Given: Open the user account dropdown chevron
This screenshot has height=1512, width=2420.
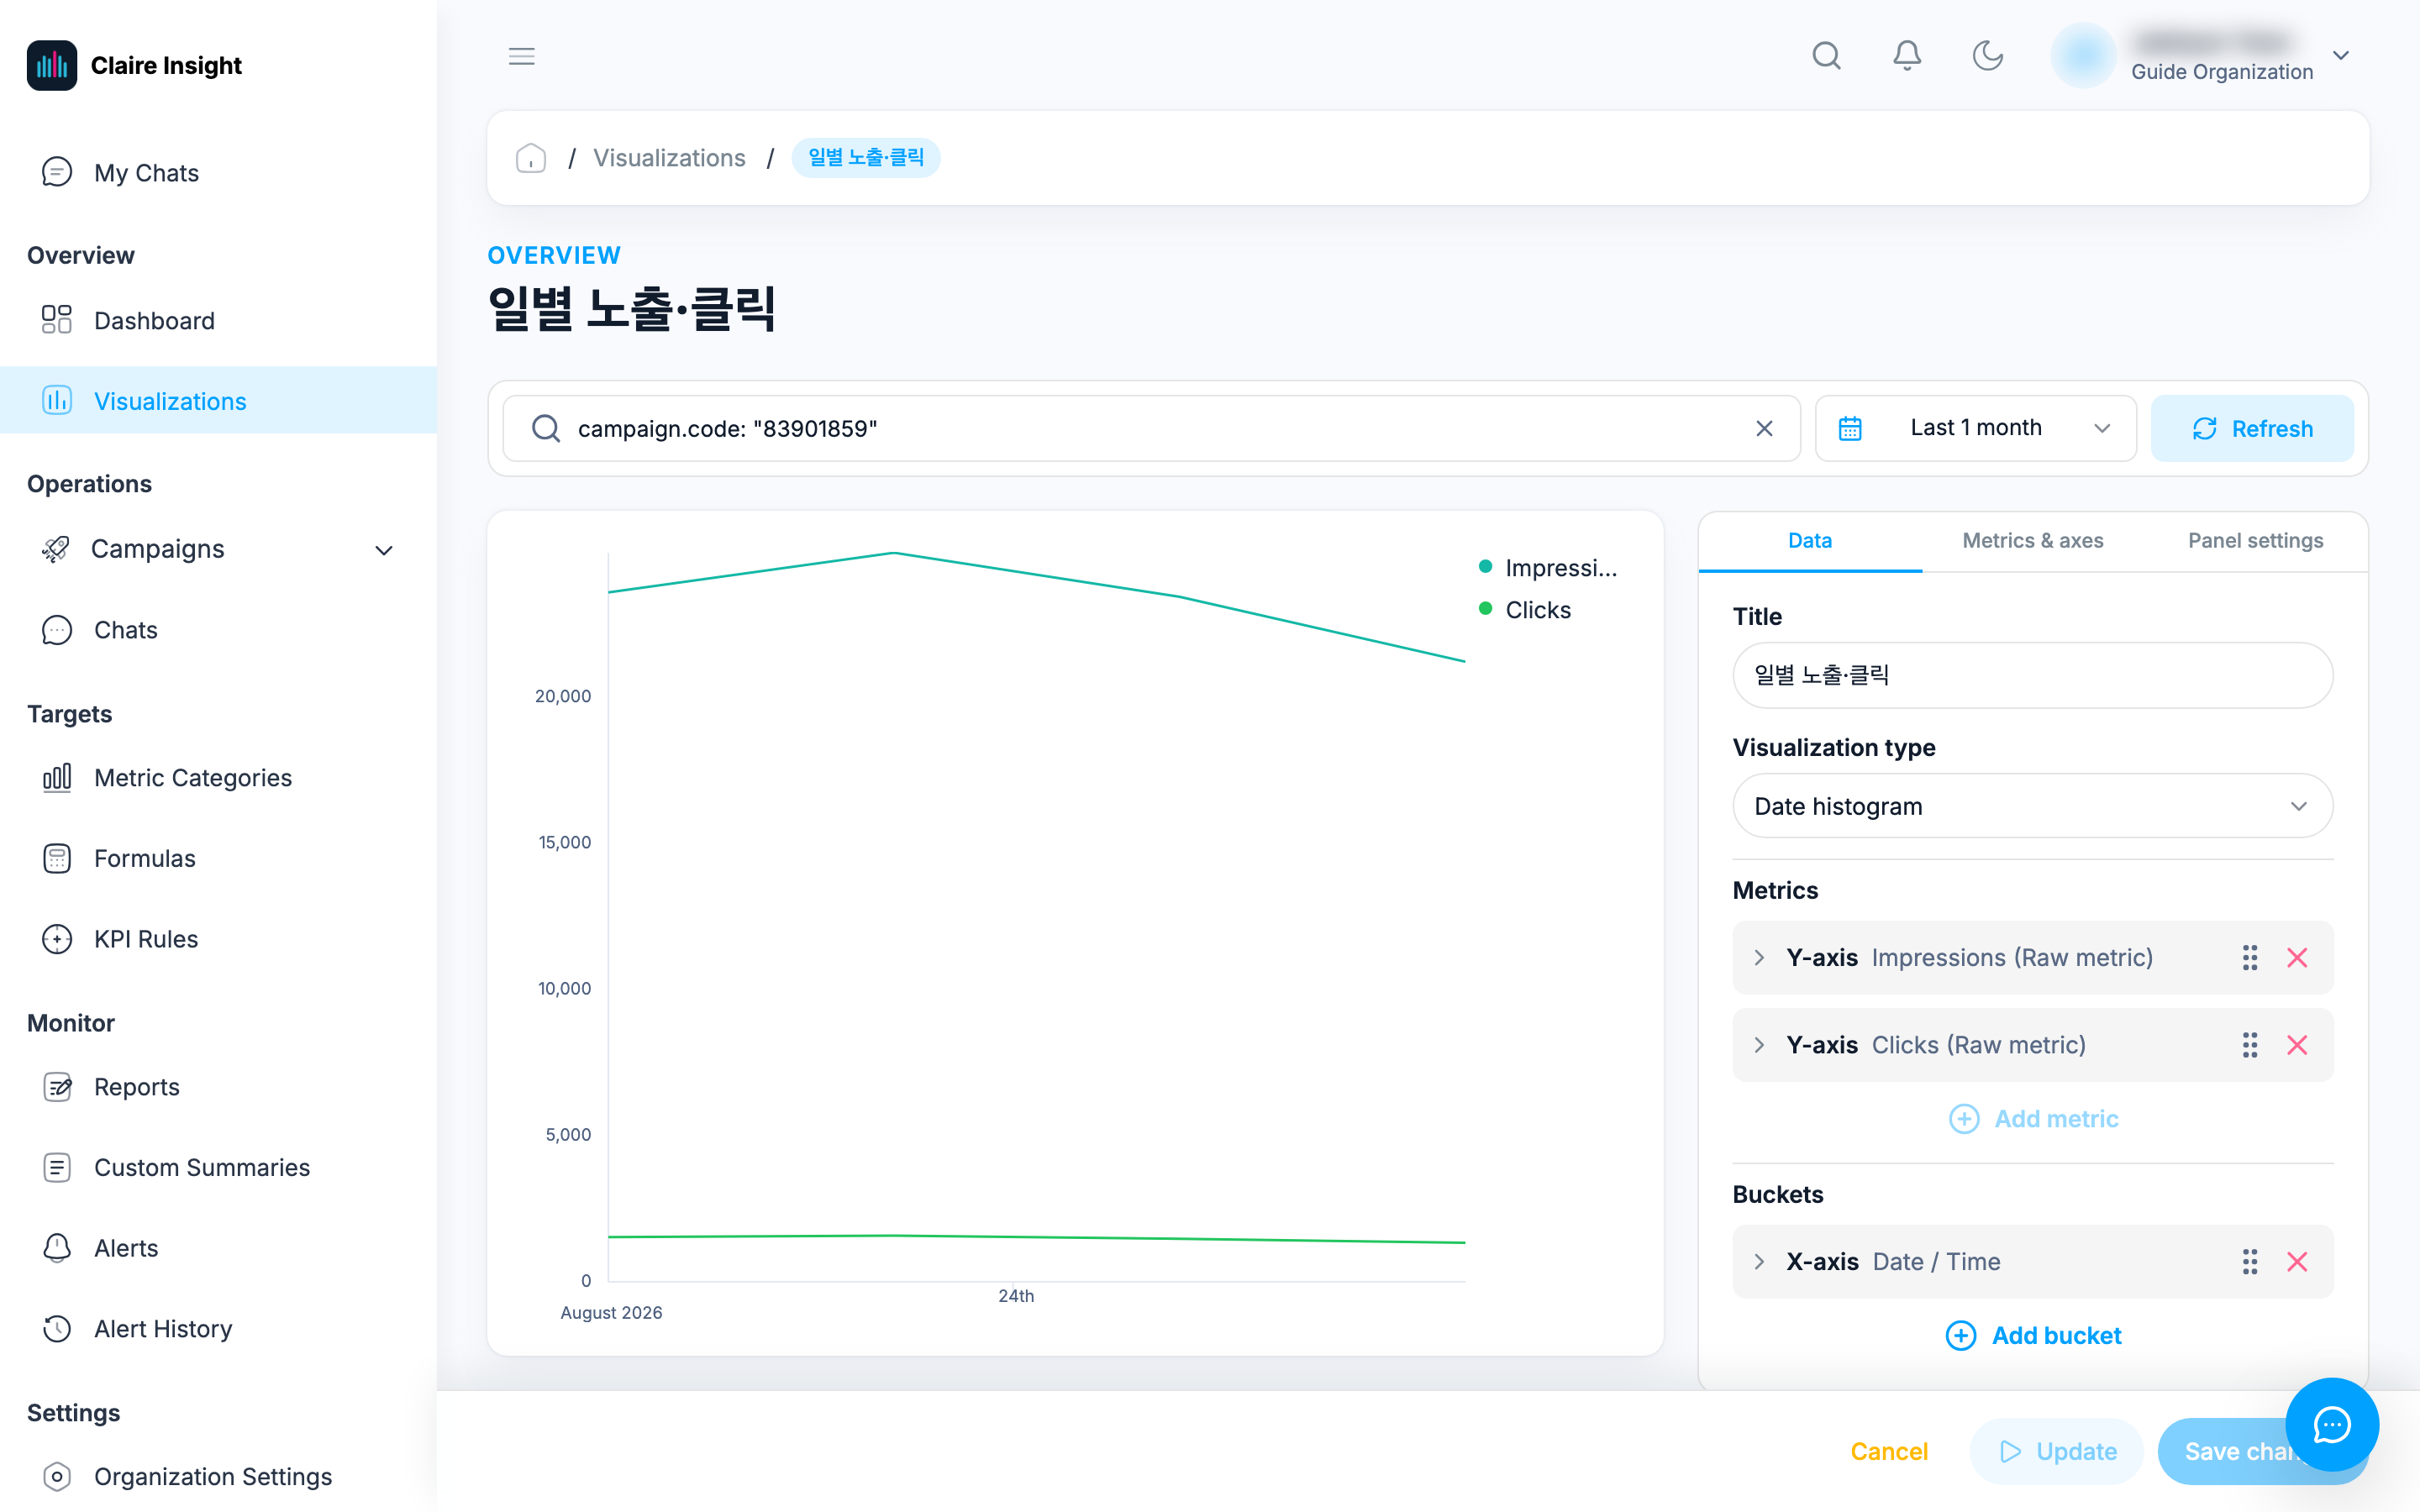Looking at the screenshot, I should (2340, 55).
